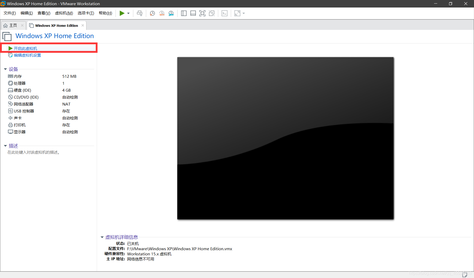The width and height of the screenshot is (474, 278).
Task: Open the snapshot manager icon
Action: click(171, 13)
